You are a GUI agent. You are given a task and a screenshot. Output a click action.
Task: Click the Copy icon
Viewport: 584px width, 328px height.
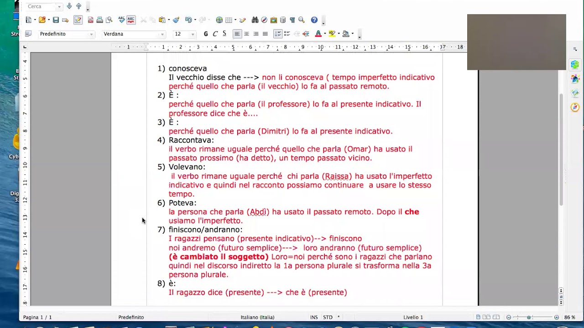tap(152, 20)
